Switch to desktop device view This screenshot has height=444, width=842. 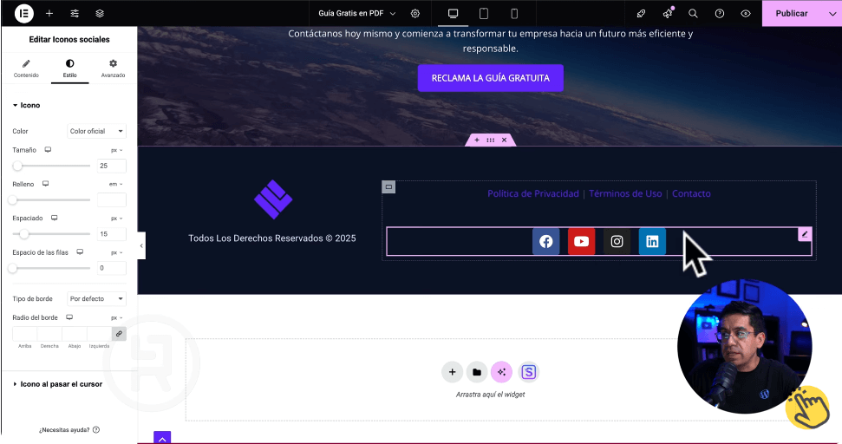click(454, 13)
